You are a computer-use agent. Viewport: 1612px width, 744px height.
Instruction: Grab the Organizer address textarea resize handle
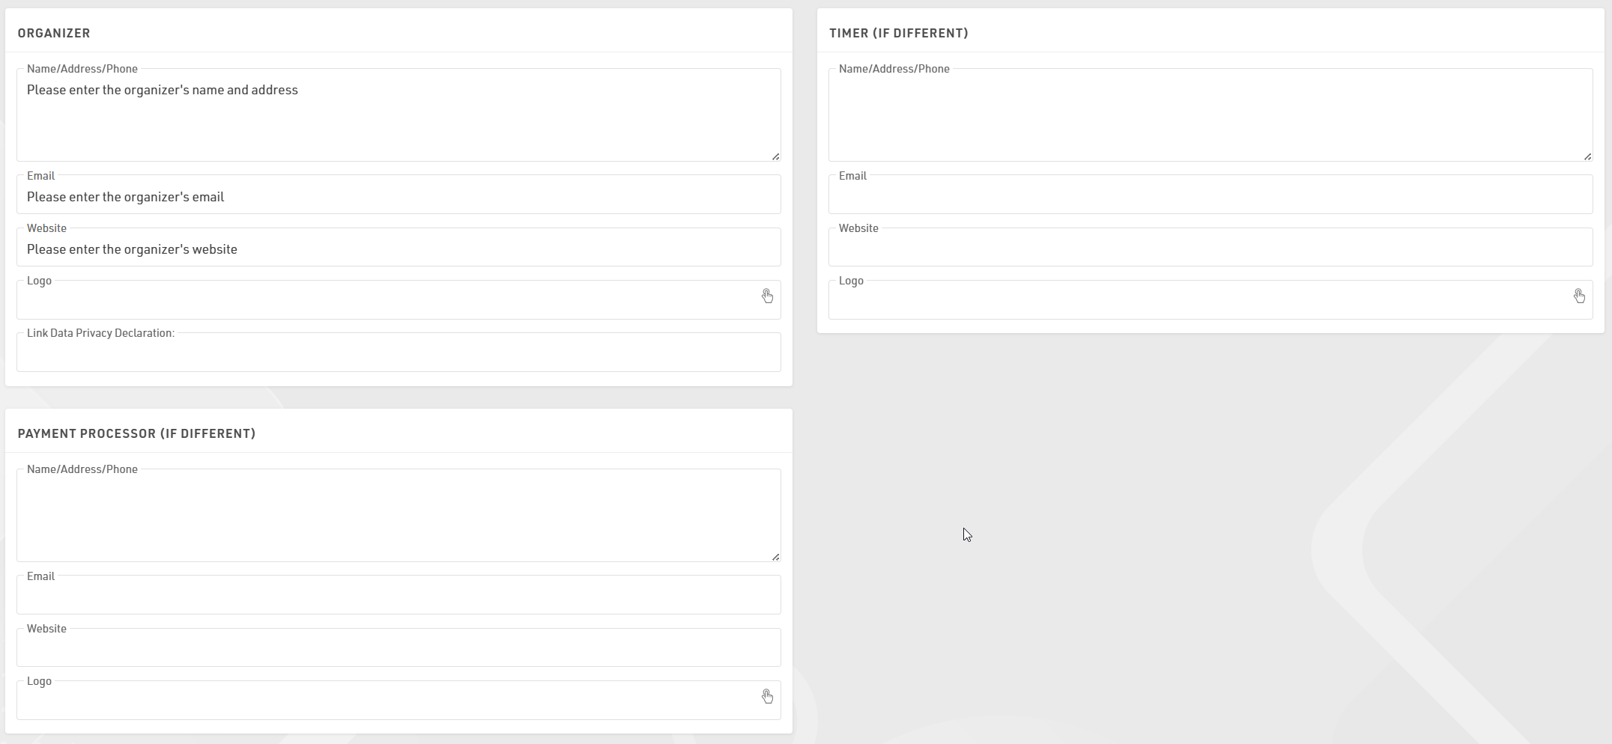pyautogui.click(x=775, y=156)
